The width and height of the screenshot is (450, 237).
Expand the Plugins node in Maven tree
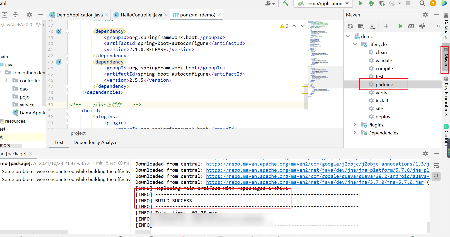[x=355, y=125]
